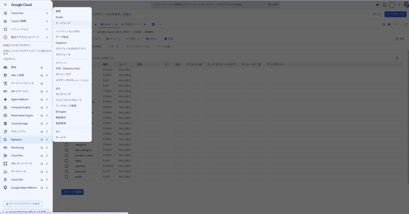Viewport: 409px width, 214px height.
Task: Switch to データ品質 tab
Action: pos(164,47)
